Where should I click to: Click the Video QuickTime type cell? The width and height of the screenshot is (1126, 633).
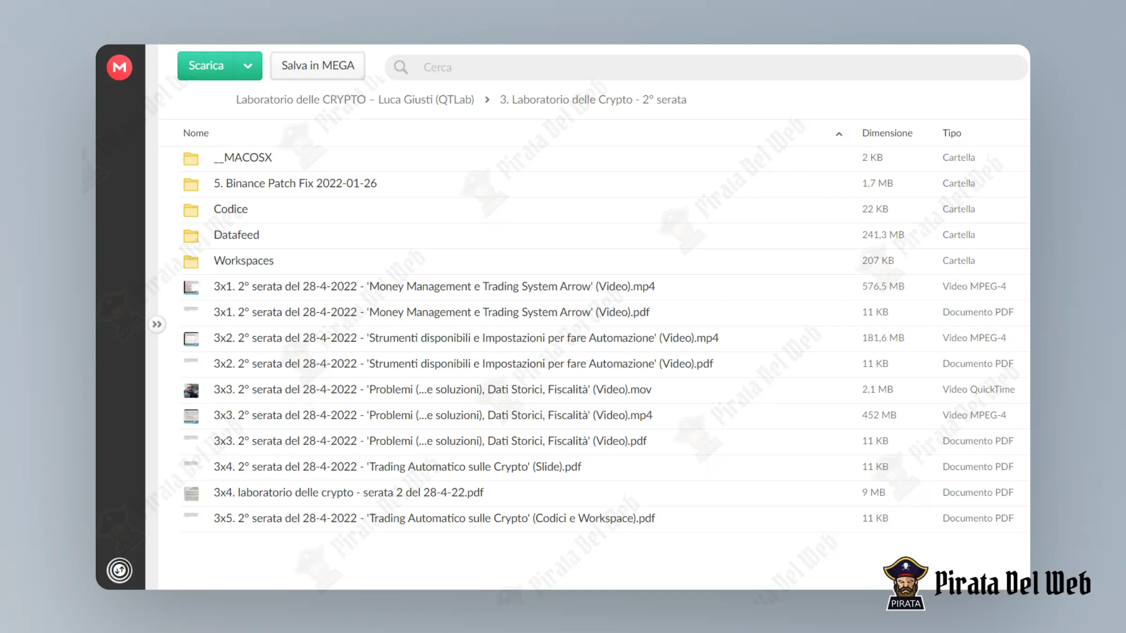pyautogui.click(x=979, y=390)
